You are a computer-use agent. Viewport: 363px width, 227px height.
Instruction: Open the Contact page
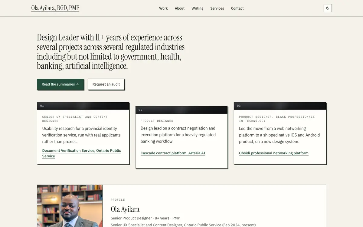click(237, 8)
